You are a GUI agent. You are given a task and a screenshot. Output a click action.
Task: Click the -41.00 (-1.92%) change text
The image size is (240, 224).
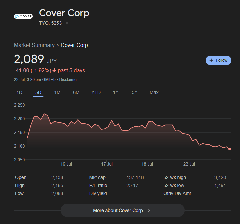click(x=33, y=71)
